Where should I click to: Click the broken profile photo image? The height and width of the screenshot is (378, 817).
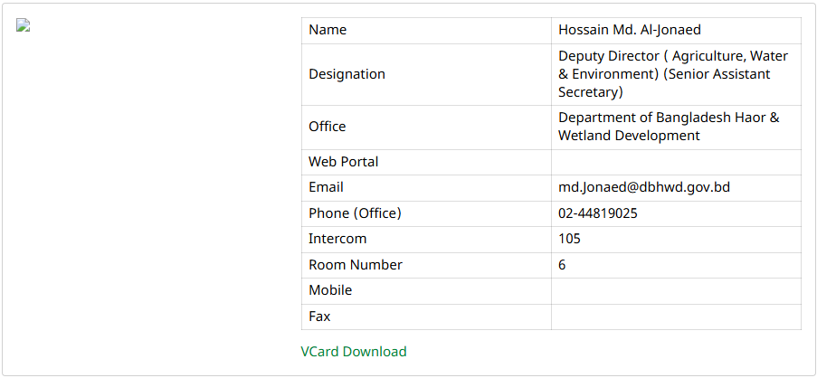(x=24, y=25)
